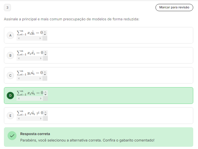
Task: Click the selected option D circle
Action: [x=10, y=96]
